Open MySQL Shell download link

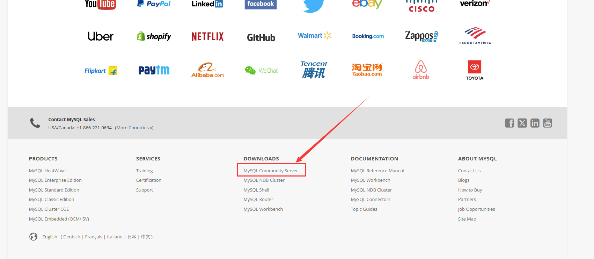click(256, 190)
